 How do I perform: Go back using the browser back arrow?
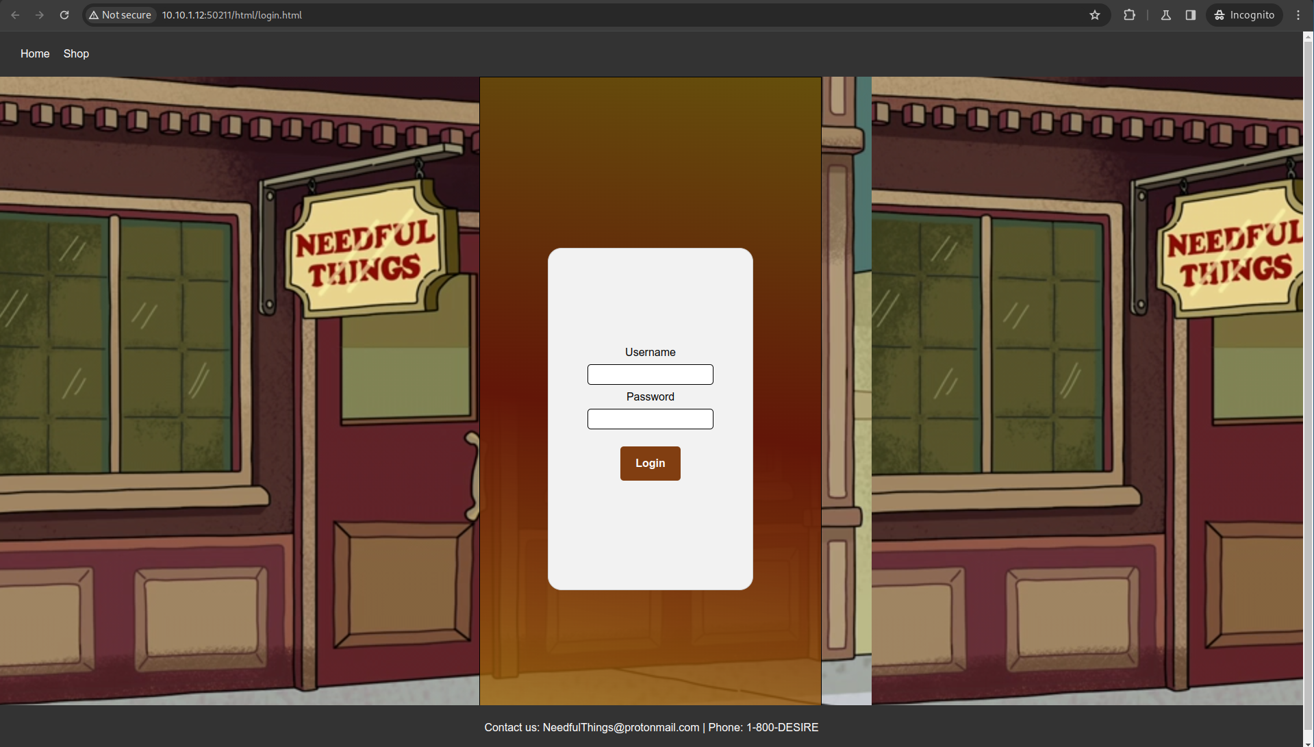[x=15, y=15]
